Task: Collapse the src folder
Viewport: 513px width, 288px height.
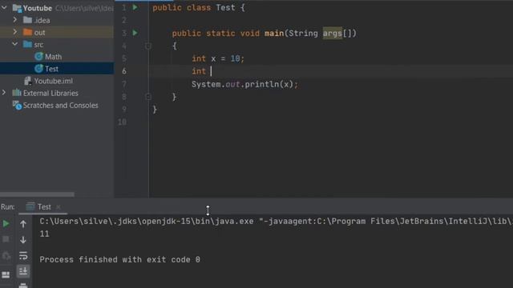Action: tap(15, 44)
